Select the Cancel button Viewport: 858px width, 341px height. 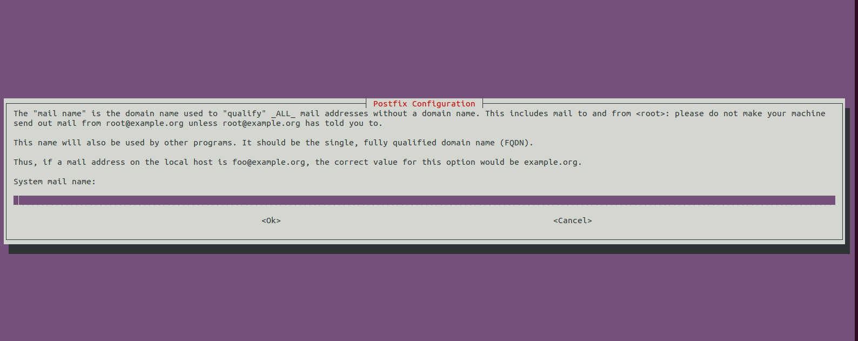tap(573, 220)
